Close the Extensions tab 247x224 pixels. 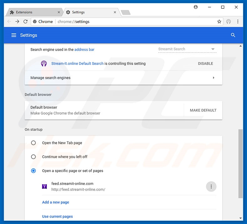click(x=59, y=12)
